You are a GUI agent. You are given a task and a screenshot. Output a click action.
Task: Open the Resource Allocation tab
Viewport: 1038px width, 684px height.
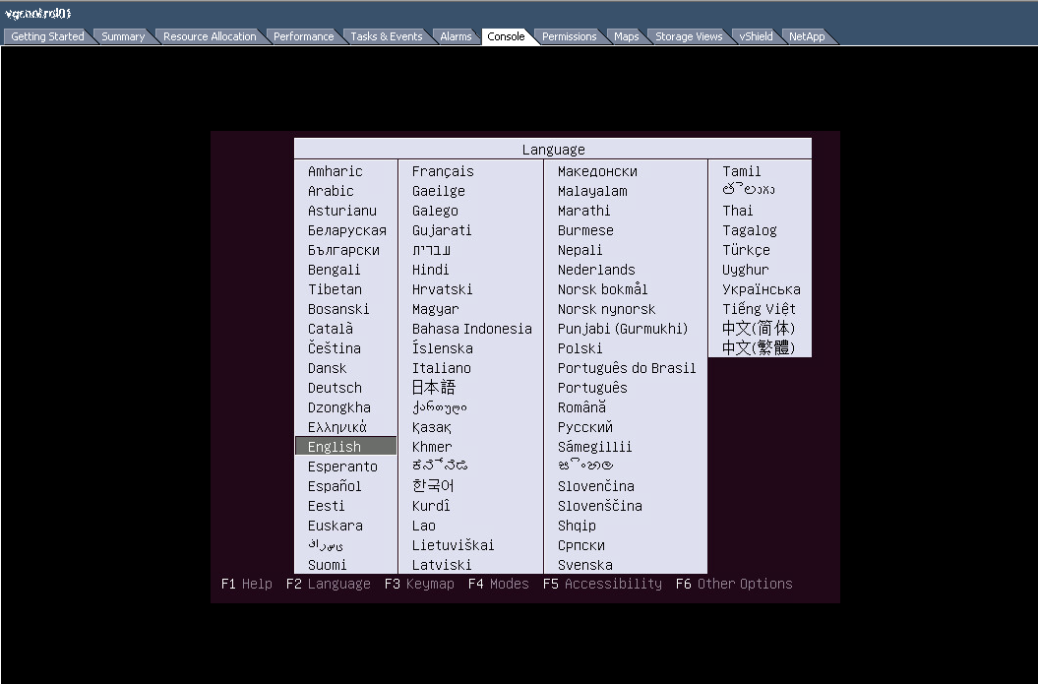click(x=210, y=36)
